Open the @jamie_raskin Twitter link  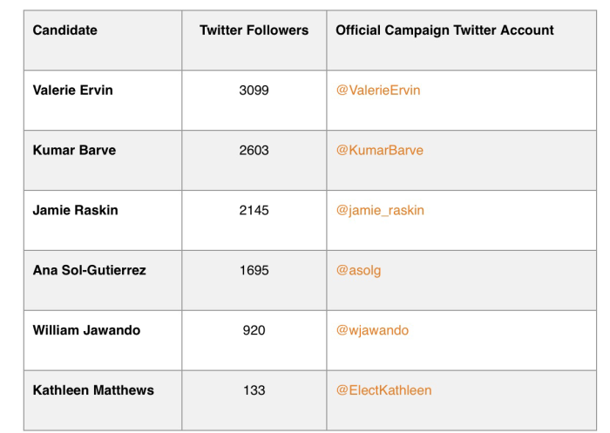(x=380, y=211)
